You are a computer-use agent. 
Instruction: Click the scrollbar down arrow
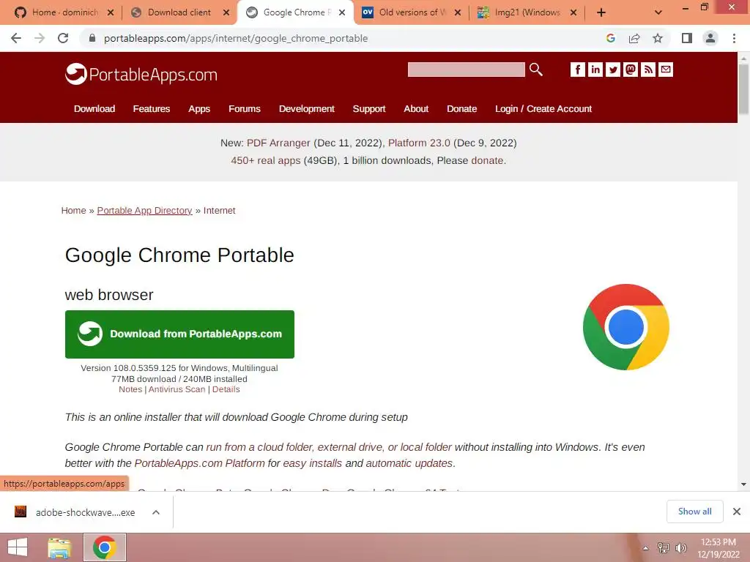(x=743, y=484)
